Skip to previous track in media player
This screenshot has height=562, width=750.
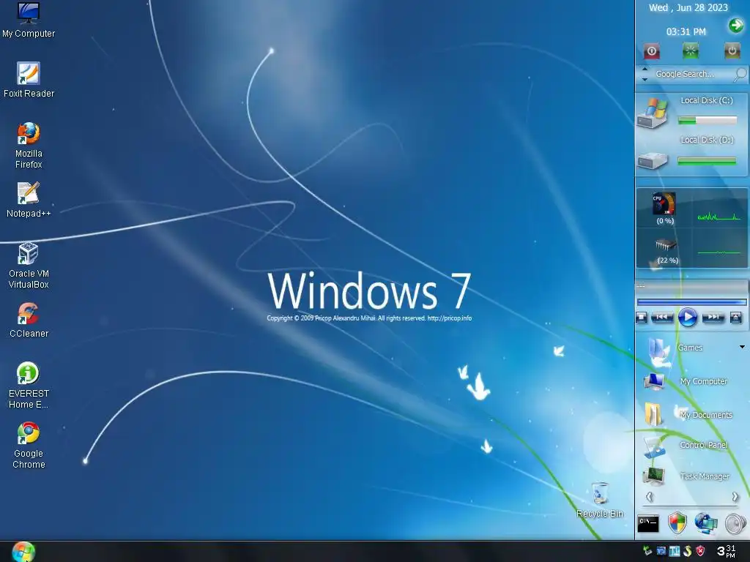662,317
